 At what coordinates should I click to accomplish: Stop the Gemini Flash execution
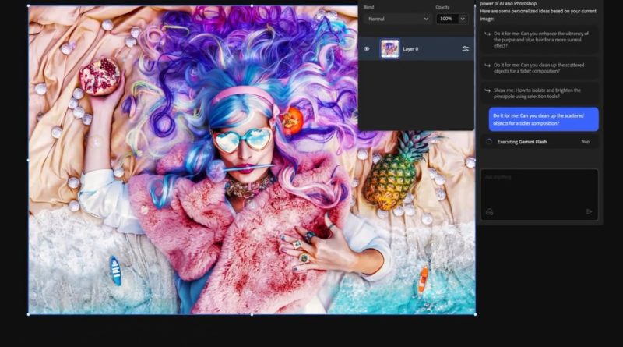pyautogui.click(x=585, y=142)
